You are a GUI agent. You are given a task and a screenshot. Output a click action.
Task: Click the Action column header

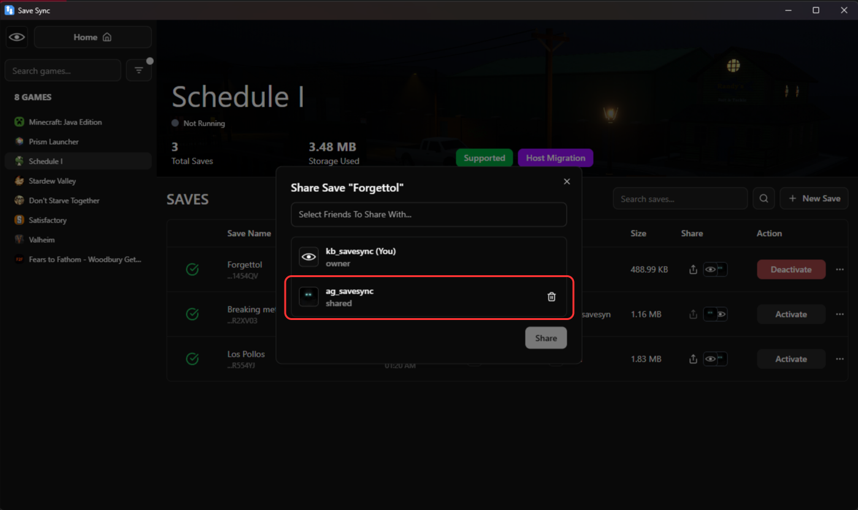pyautogui.click(x=769, y=234)
